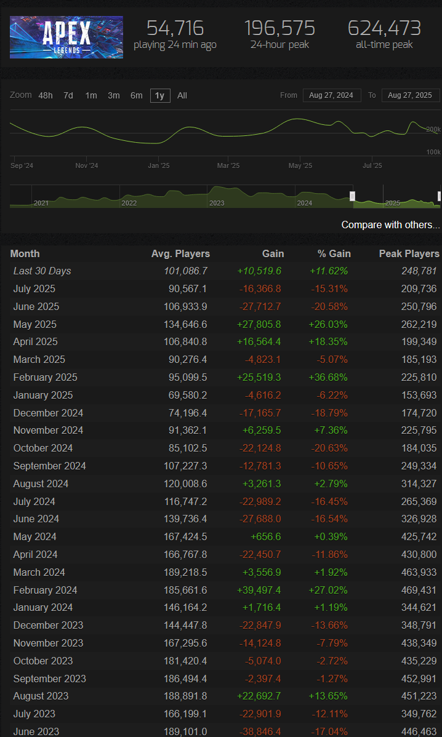Select the August 2024 row label

point(41,484)
